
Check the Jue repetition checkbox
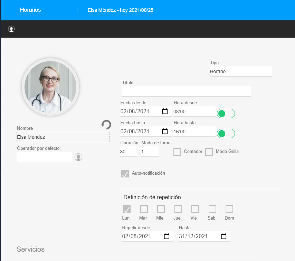point(178,209)
